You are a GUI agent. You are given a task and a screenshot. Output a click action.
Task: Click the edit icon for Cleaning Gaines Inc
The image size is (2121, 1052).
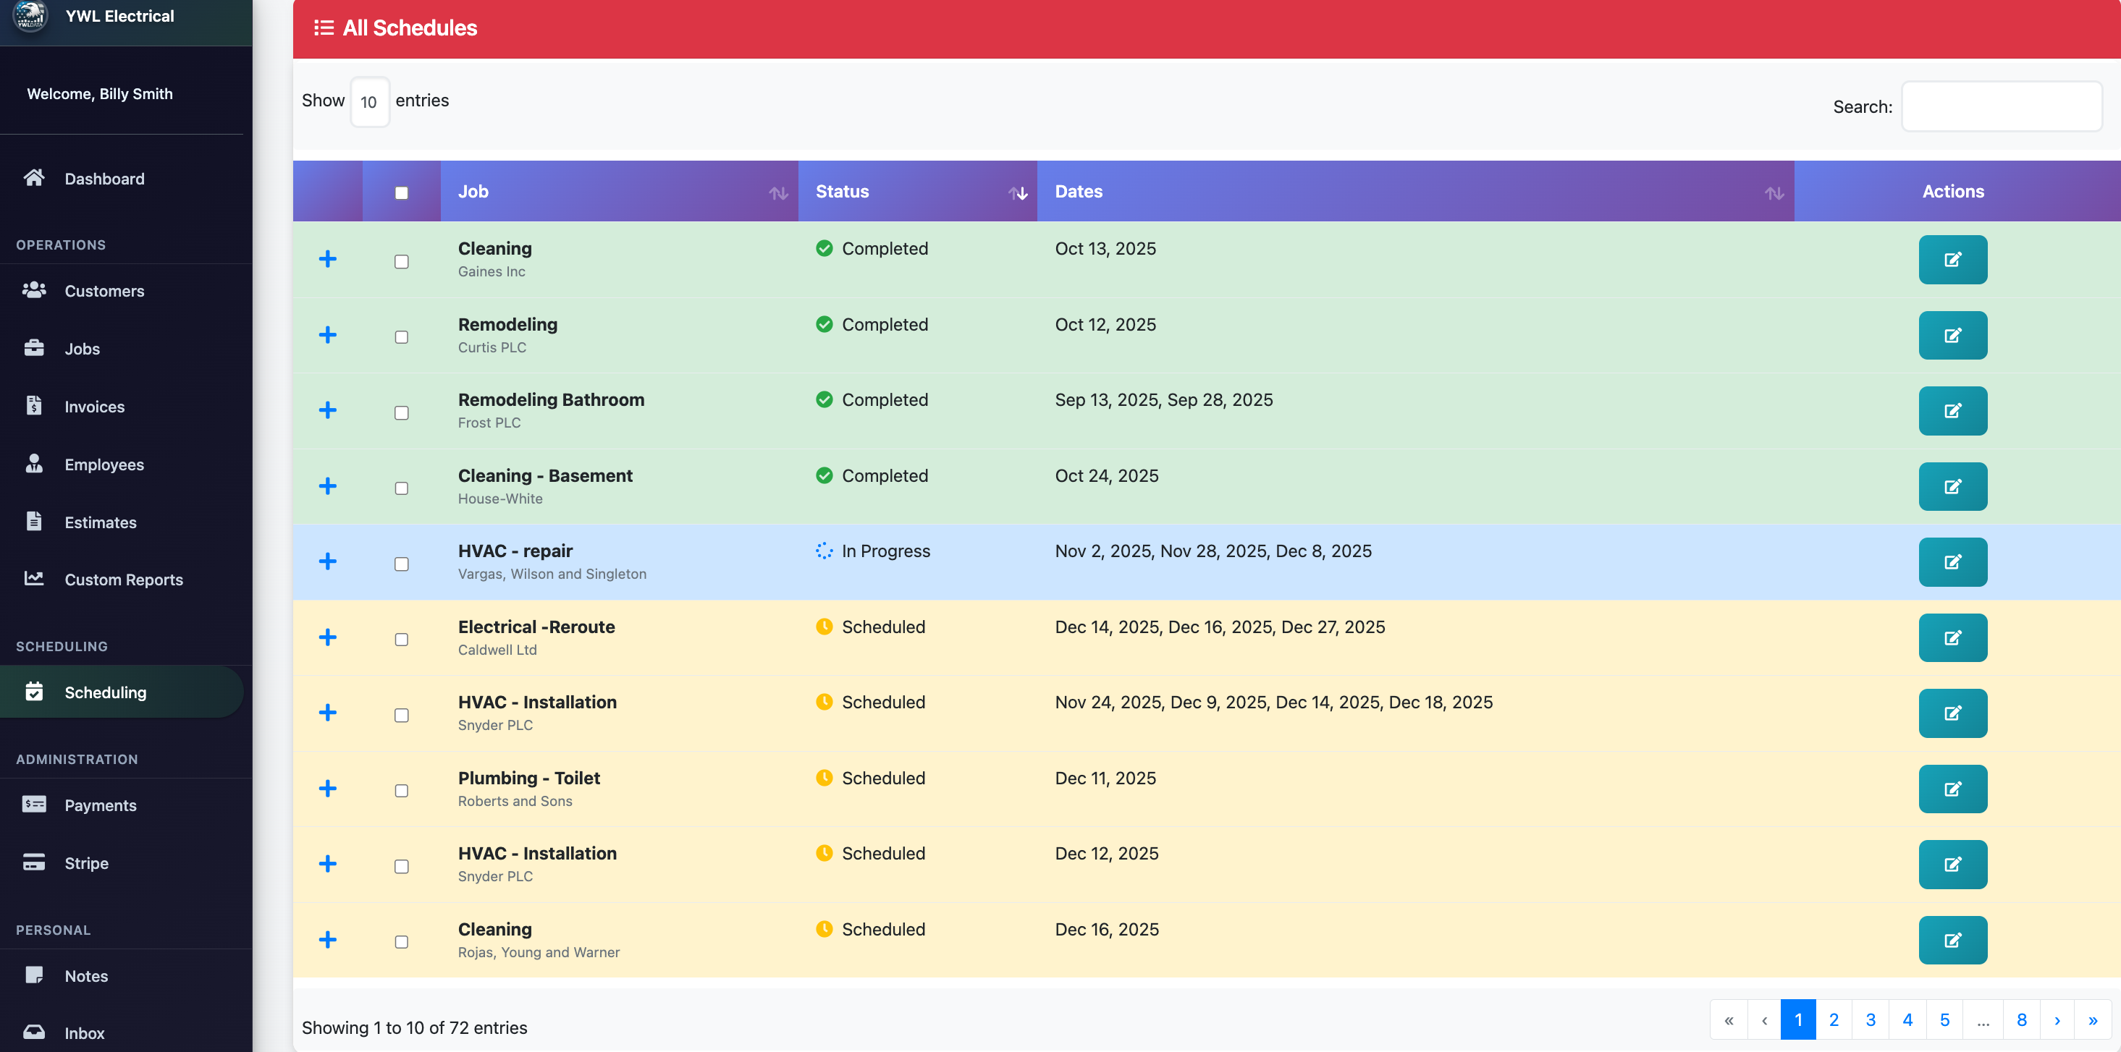[1952, 259]
